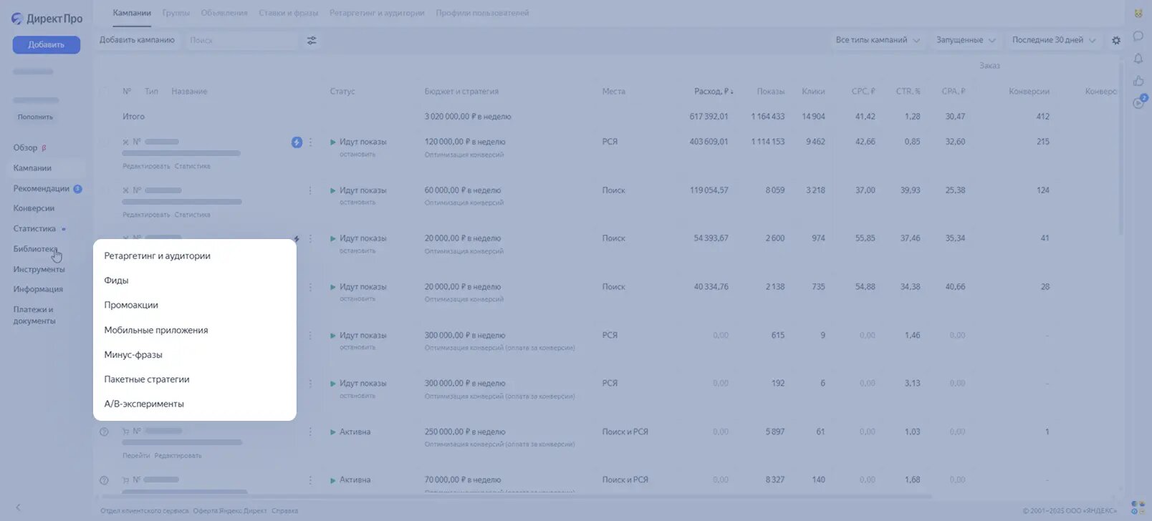Click into the Поиск search field
This screenshot has width=1152, height=521.
pyautogui.click(x=241, y=41)
